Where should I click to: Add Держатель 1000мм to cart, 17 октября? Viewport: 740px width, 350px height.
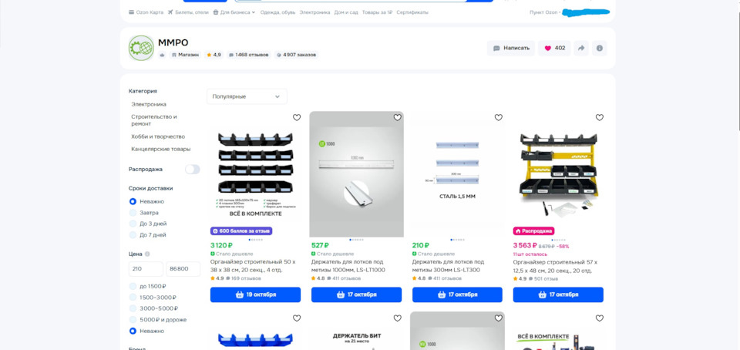click(x=356, y=294)
